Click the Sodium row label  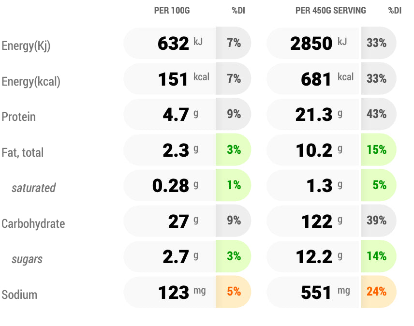coord(19,295)
